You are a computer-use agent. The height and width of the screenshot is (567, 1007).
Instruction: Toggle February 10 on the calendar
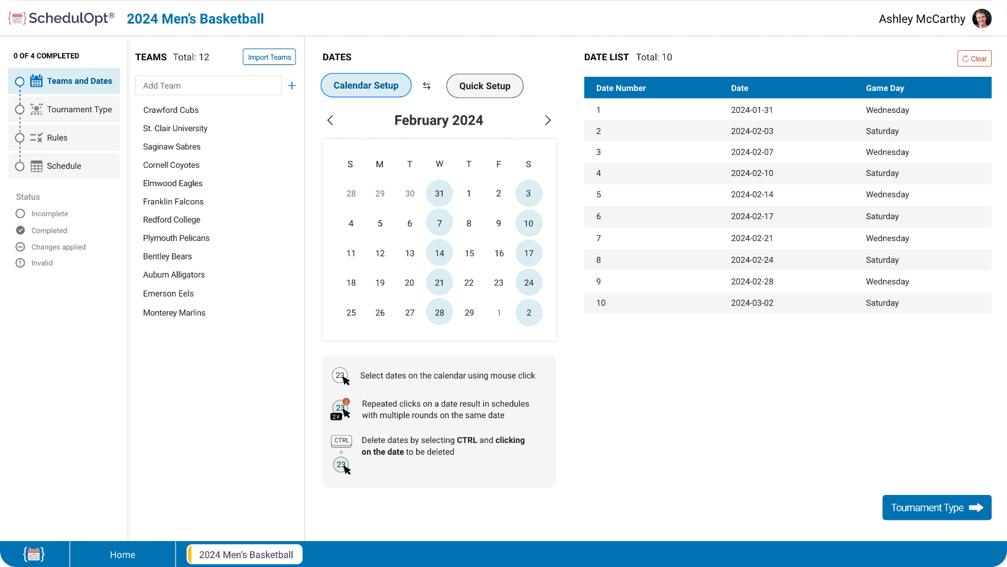[528, 223]
